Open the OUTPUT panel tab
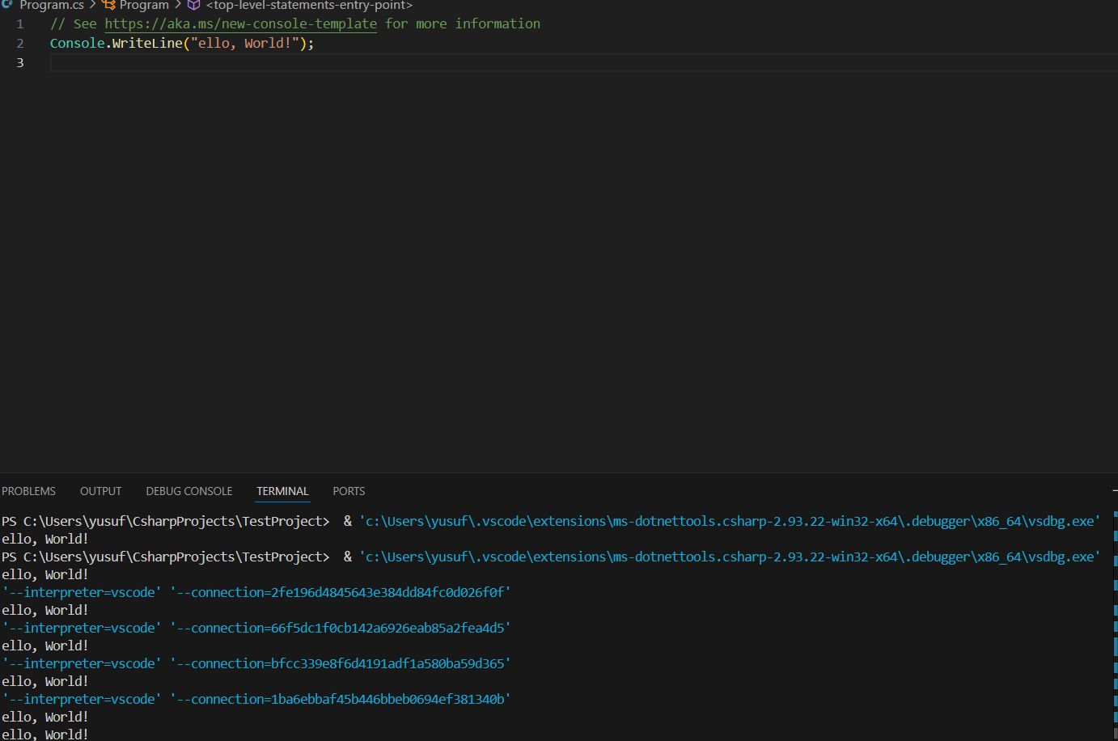The height and width of the screenshot is (741, 1118). tap(100, 491)
